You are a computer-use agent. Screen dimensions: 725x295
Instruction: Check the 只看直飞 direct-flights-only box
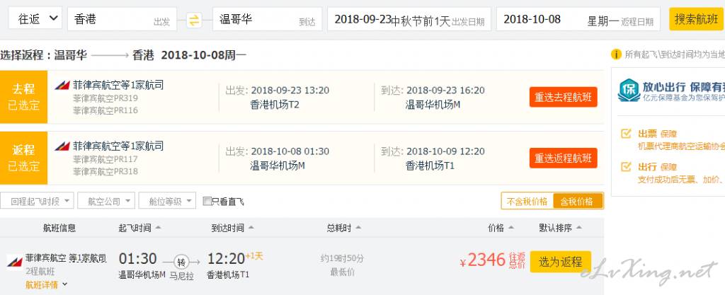coord(207,202)
